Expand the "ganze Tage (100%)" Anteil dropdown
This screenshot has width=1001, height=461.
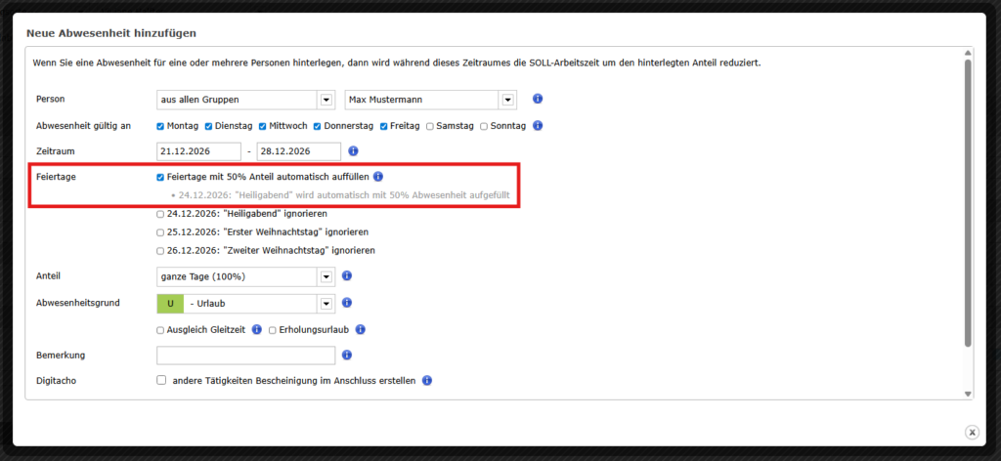(x=326, y=277)
